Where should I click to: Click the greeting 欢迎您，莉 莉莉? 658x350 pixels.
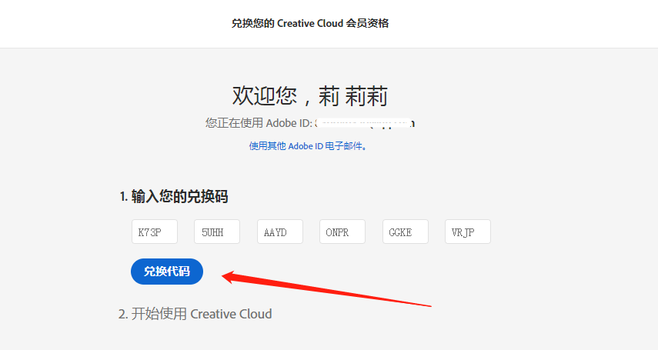(310, 95)
